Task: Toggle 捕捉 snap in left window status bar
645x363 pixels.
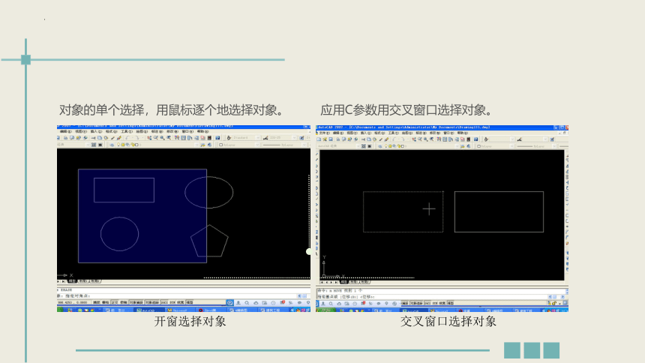Action: pos(96,302)
